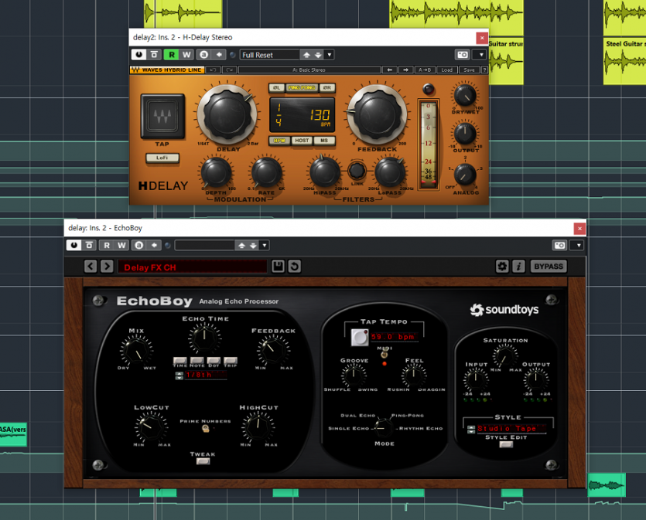Toggle right phase ØR button
The height and width of the screenshot is (520, 646).
[327, 87]
